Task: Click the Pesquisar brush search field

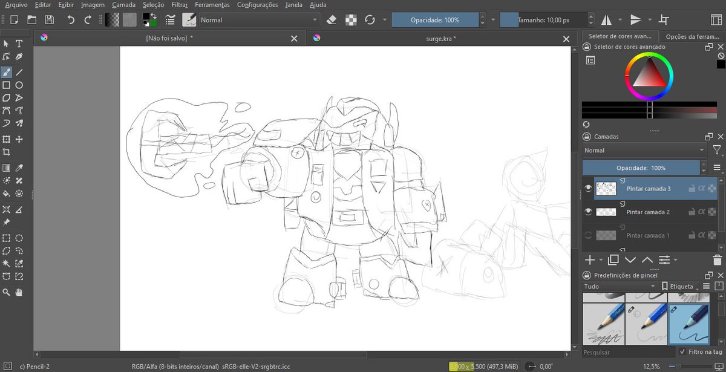Action: pos(629,352)
